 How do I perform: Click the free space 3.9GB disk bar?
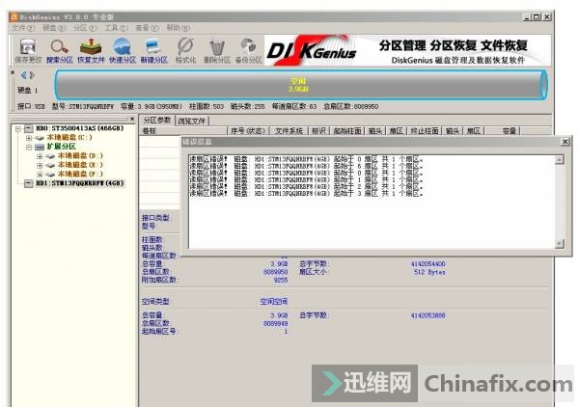coord(300,85)
